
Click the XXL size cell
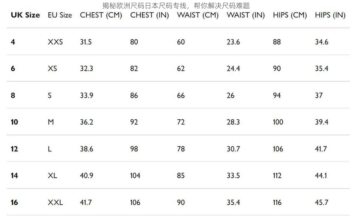(x=55, y=202)
